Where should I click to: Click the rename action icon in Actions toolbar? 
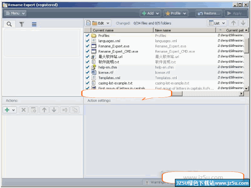65,110
